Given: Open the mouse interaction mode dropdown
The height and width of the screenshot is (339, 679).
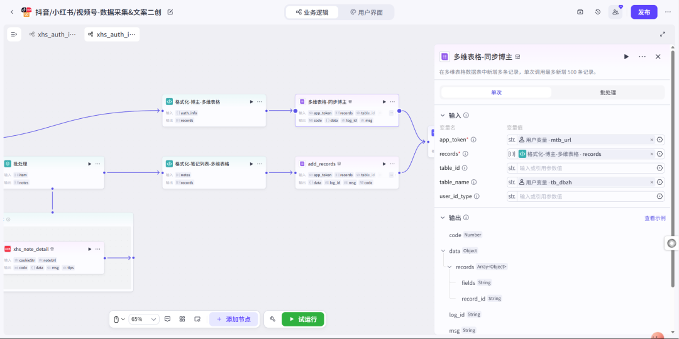Looking at the screenshot, I should 119,319.
